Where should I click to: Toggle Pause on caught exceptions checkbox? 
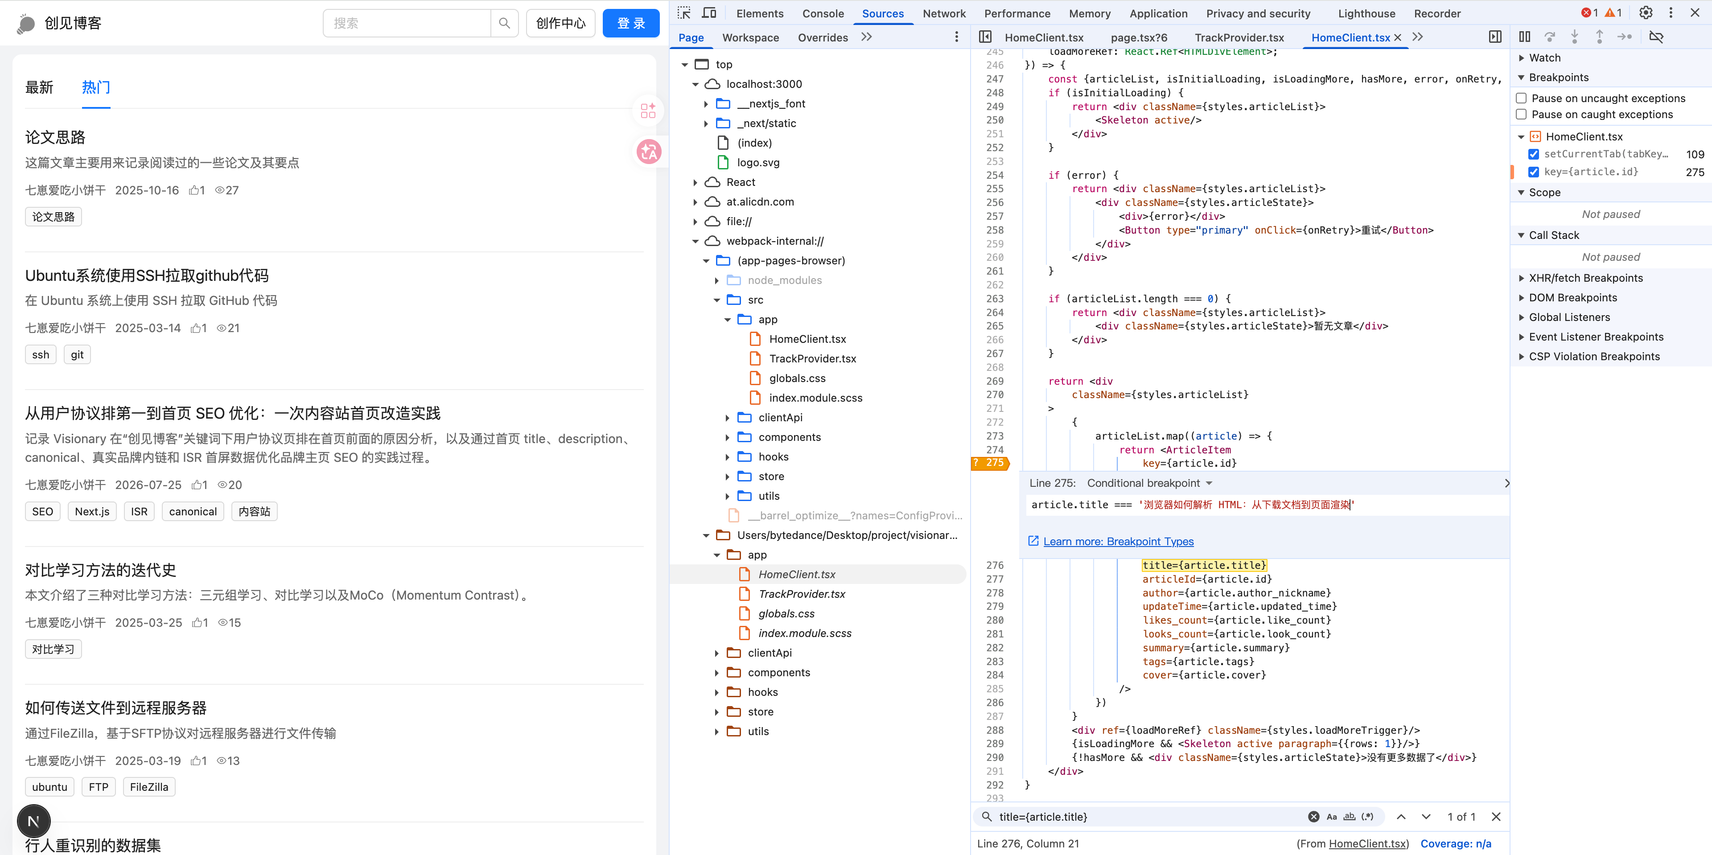1521,114
